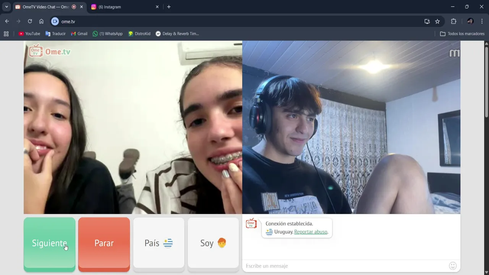Open the tab search dropdown arrow
This screenshot has height=275, width=489.
click(x=6, y=7)
